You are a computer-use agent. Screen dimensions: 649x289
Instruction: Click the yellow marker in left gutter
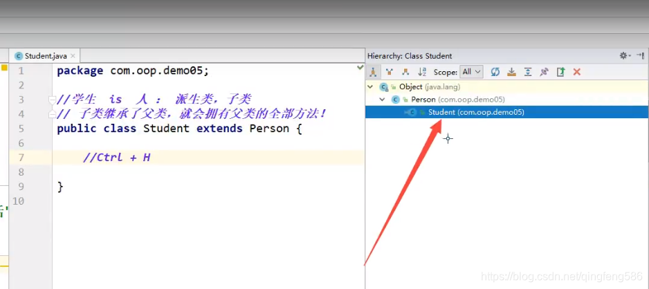(4, 67)
